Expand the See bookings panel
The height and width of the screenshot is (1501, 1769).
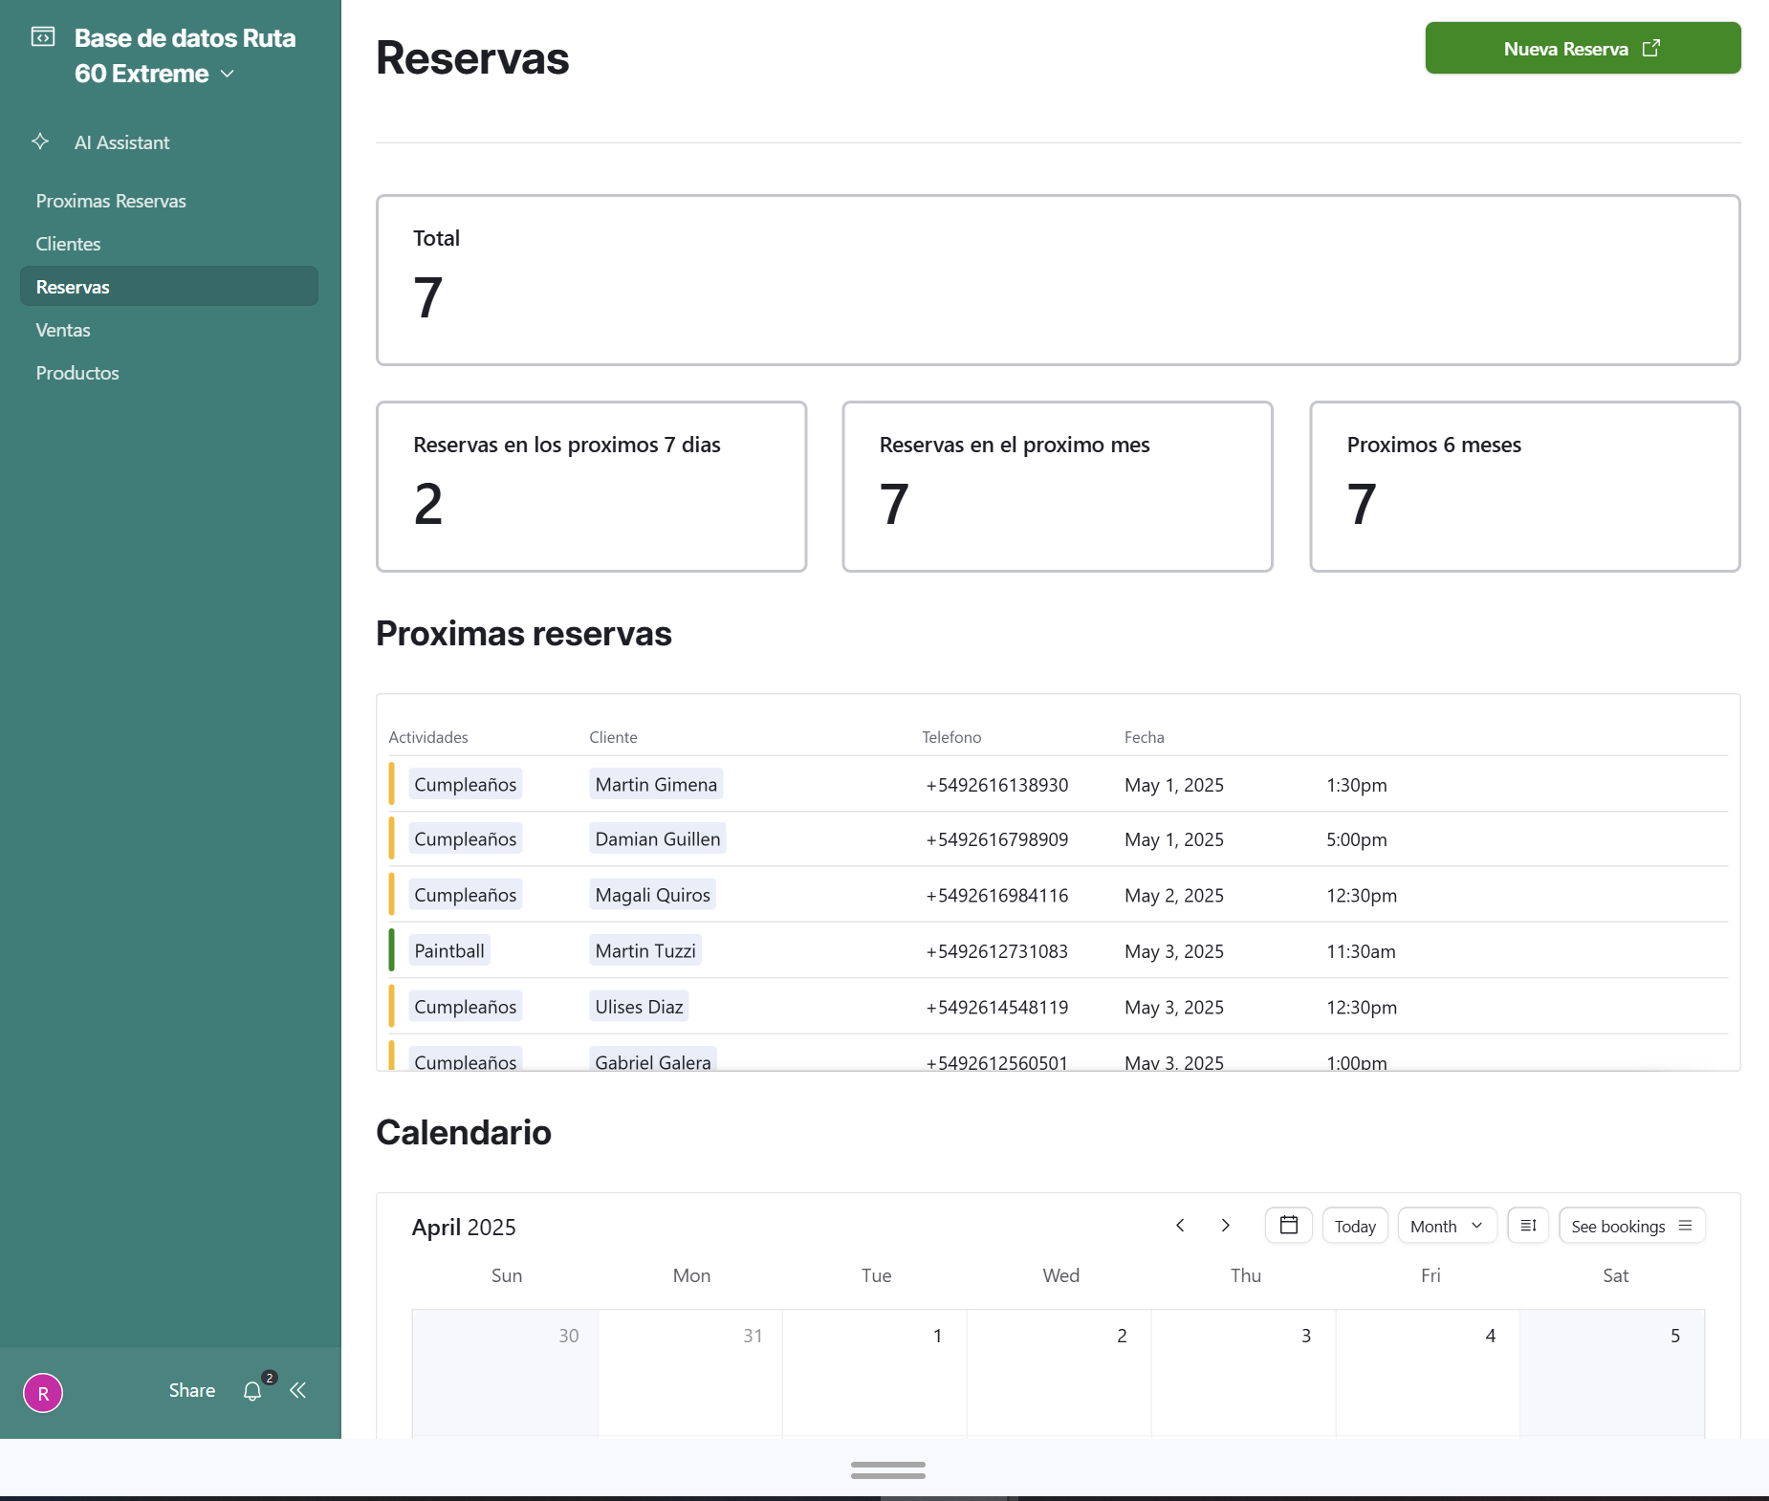pos(1631,1226)
